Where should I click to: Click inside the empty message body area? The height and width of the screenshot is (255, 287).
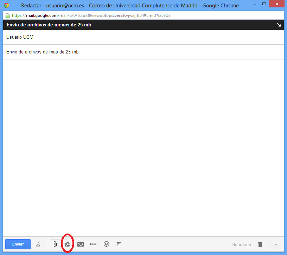coord(143,148)
